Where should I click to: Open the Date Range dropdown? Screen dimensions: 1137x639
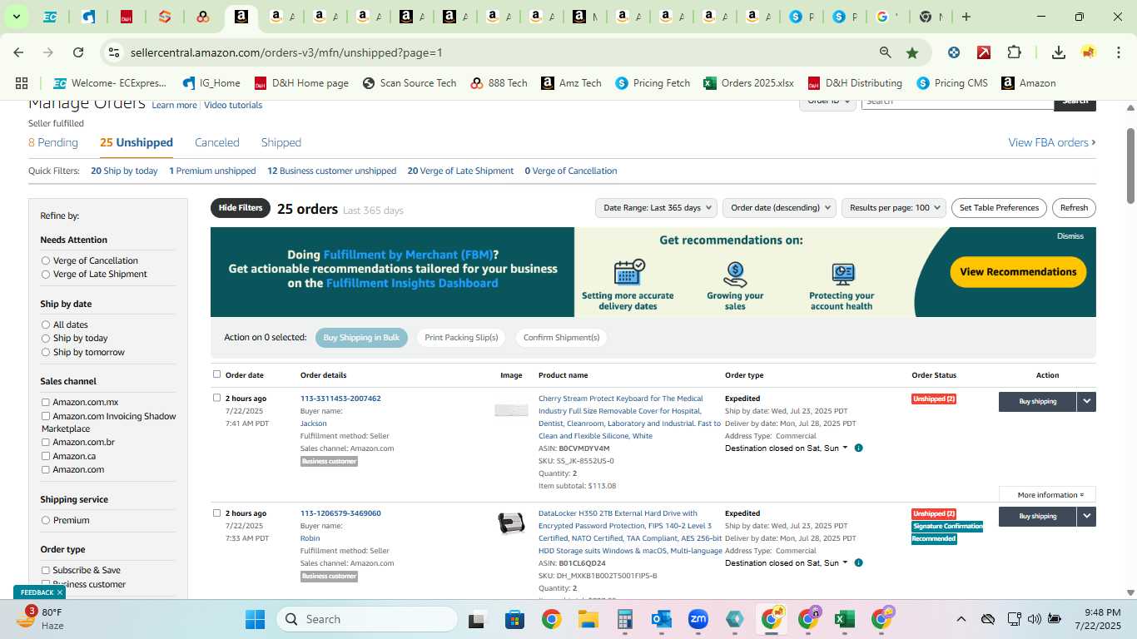pos(656,207)
